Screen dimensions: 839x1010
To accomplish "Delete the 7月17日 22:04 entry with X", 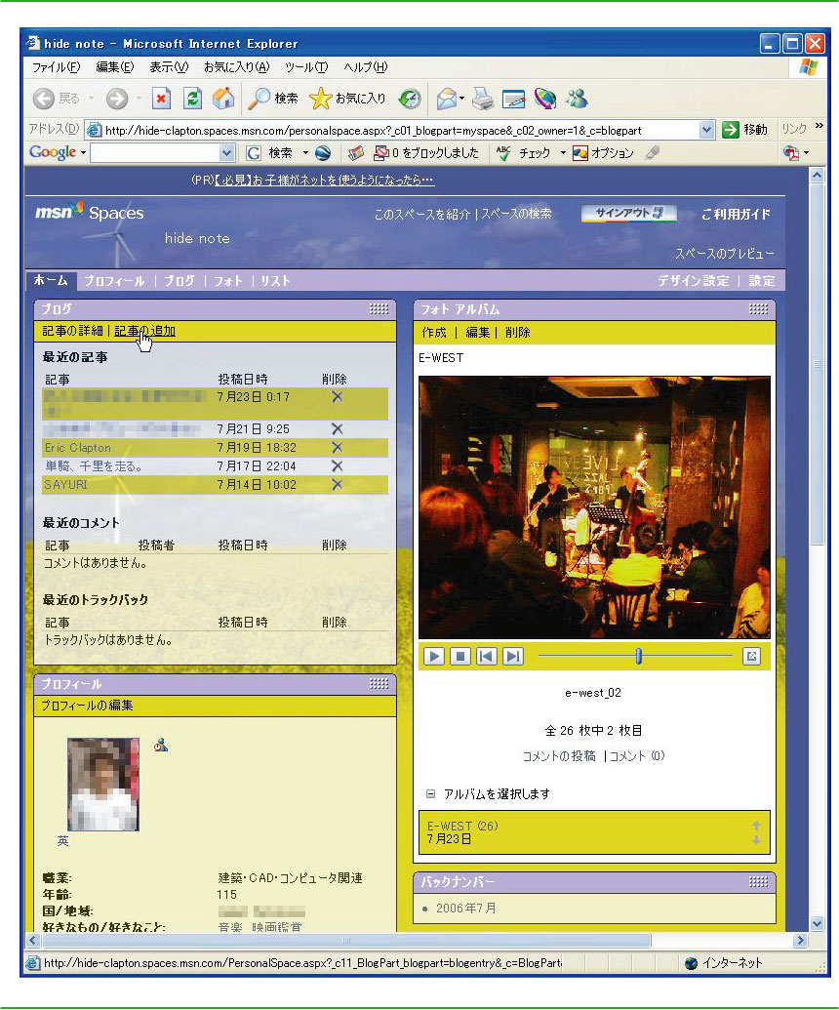I will point(337,465).
